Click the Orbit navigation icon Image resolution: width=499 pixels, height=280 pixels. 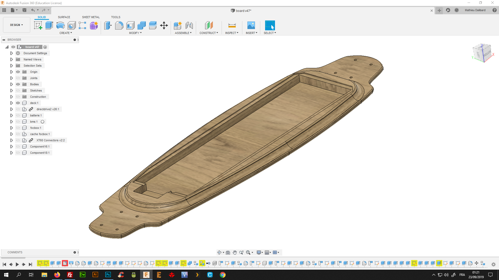(219, 253)
